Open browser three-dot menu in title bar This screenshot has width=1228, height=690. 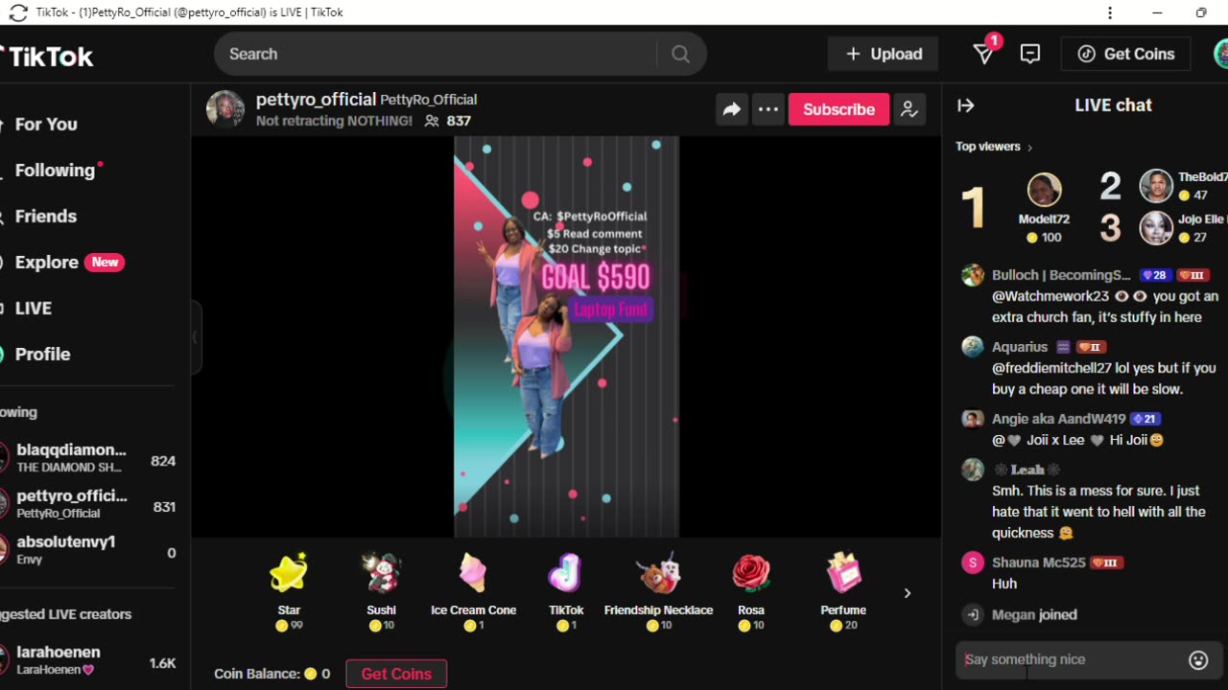[1110, 12]
